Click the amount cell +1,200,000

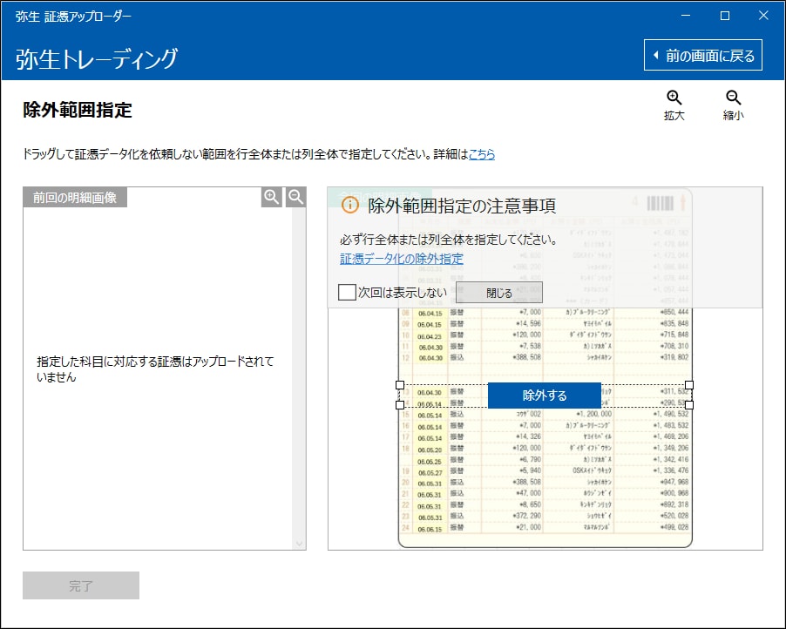coord(593,414)
